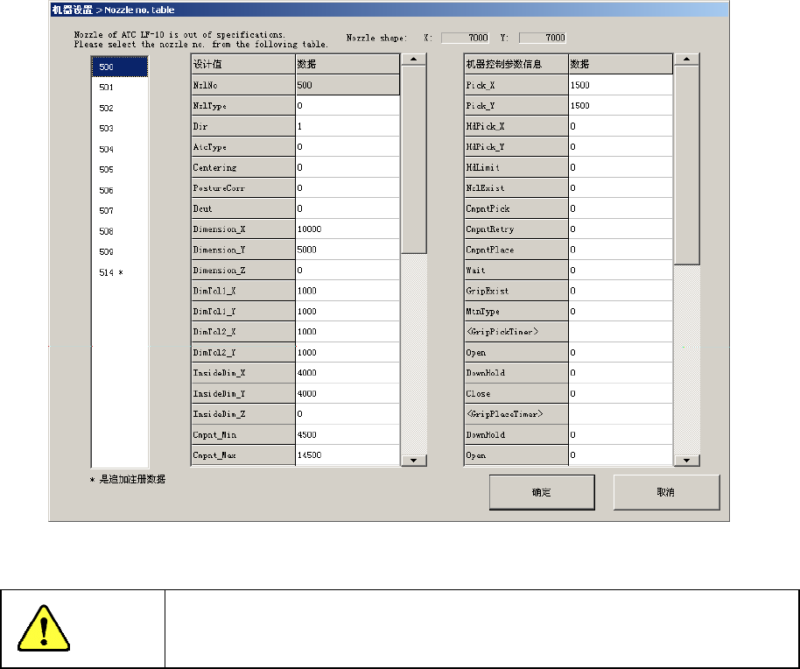Click the Pick_X cell showing 1500
Image resolution: width=800 pixels, height=669 pixels.
click(x=621, y=85)
